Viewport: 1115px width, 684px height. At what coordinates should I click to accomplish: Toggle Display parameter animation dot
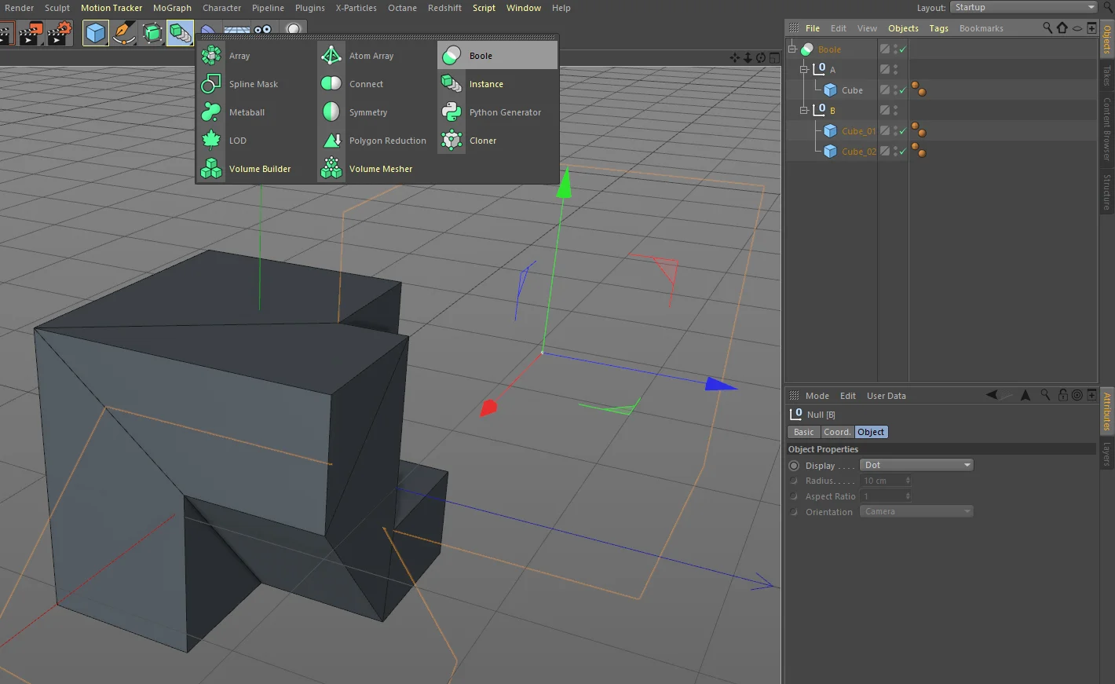pos(794,466)
